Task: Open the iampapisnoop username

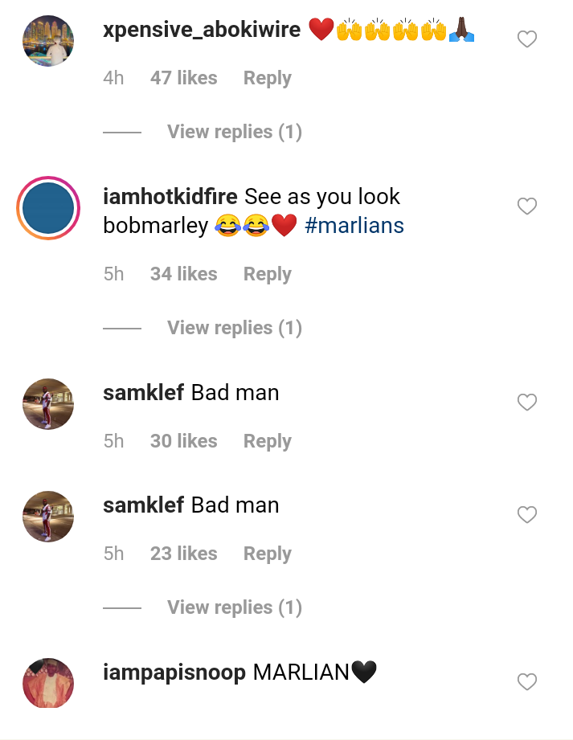Action: click(174, 673)
